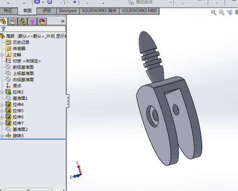Click the 历史记录 clock folder icon
Image resolution: width=238 pixels, height=191 pixels.
point(8,42)
